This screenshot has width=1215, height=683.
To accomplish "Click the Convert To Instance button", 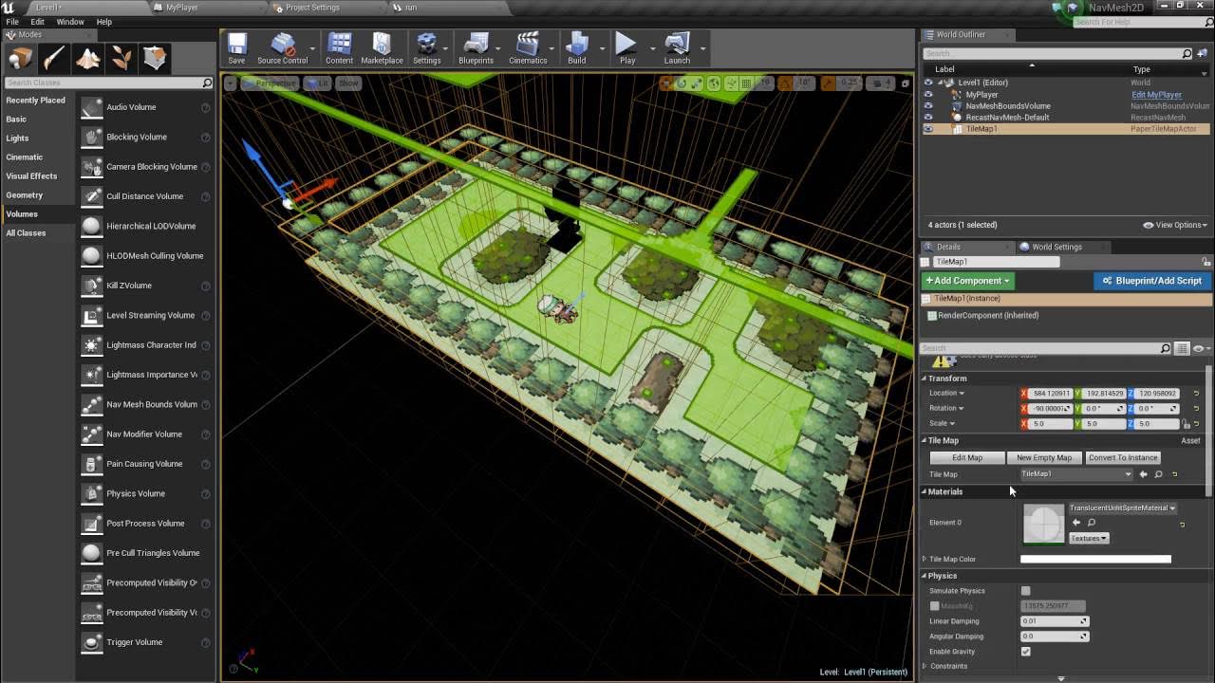I will coord(1123,458).
